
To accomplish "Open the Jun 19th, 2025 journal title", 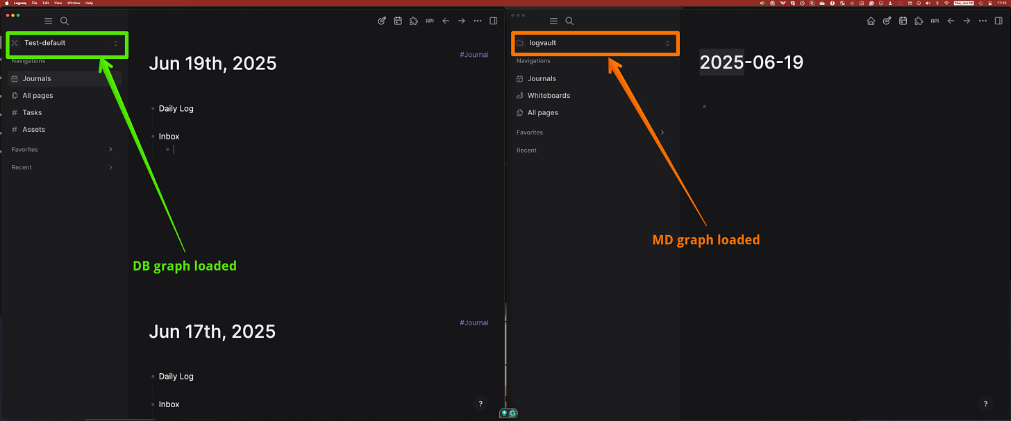I will tap(212, 64).
